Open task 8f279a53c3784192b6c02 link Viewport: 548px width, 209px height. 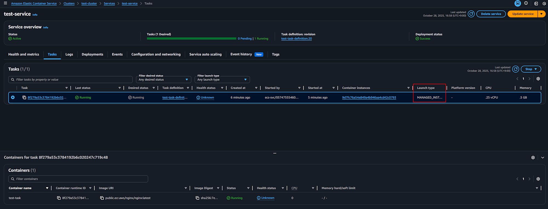(x=47, y=98)
